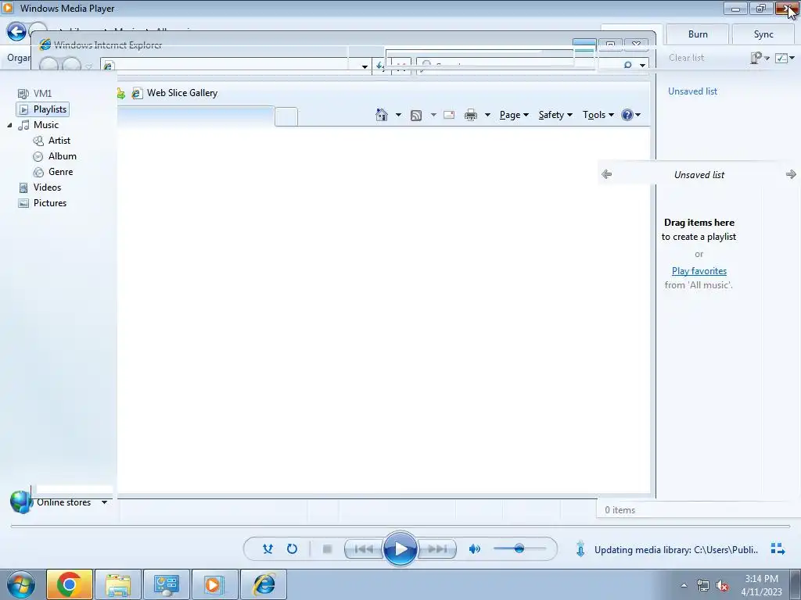Click Windows Media Player taskbar icon
The height and width of the screenshot is (600, 801).
pyautogui.click(x=214, y=584)
